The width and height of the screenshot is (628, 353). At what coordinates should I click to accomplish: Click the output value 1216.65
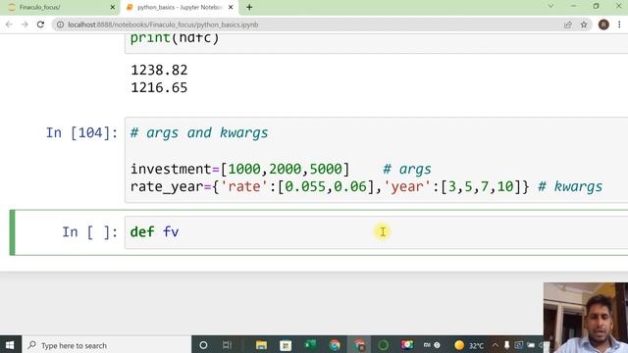pos(159,87)
